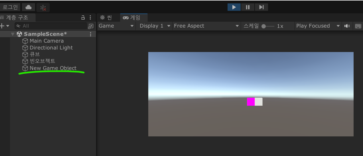Open the Display 1 dropdown
The image size is (363, 156).
click(155, 26)
